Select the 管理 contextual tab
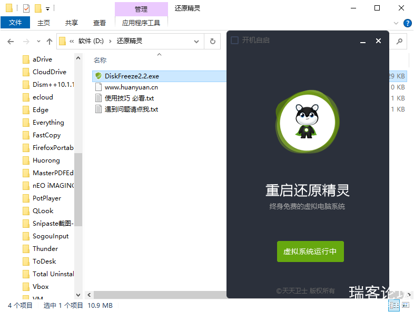The image size is (414, 312). point(141,9)
